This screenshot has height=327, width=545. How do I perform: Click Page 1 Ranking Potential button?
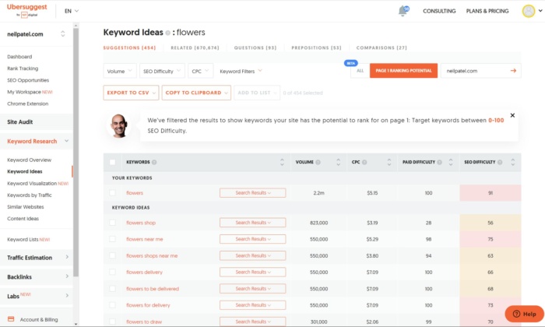[403, 71]
